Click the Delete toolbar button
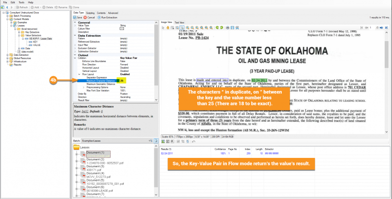This screenshot has width=392, height=199. point(48,7)
